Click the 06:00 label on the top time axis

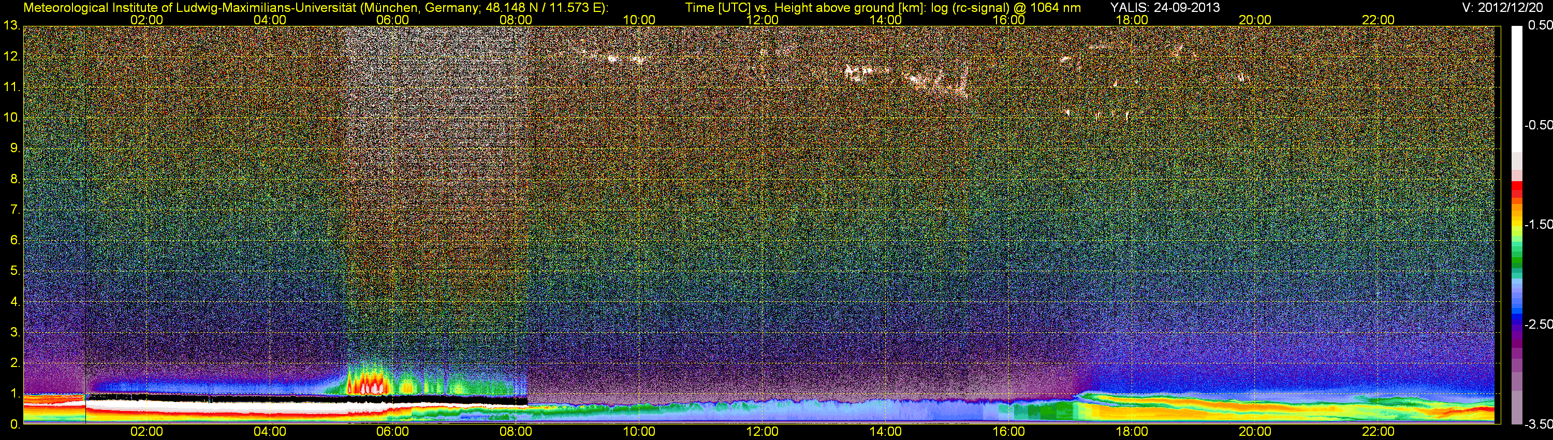point(392,20)
